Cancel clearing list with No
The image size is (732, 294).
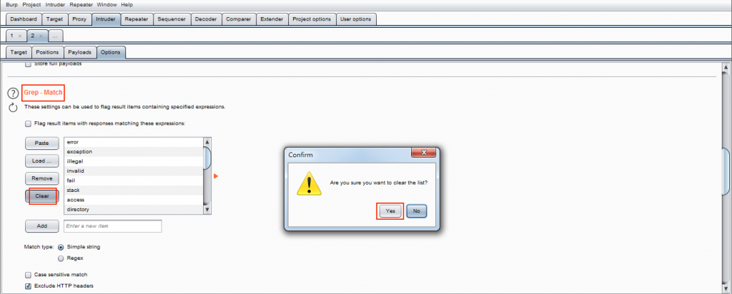pos(417,211)
